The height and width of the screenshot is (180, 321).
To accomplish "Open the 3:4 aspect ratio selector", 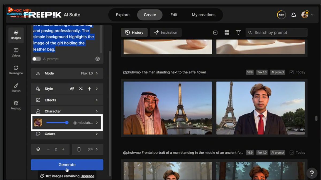I will (x=87, y=149).
